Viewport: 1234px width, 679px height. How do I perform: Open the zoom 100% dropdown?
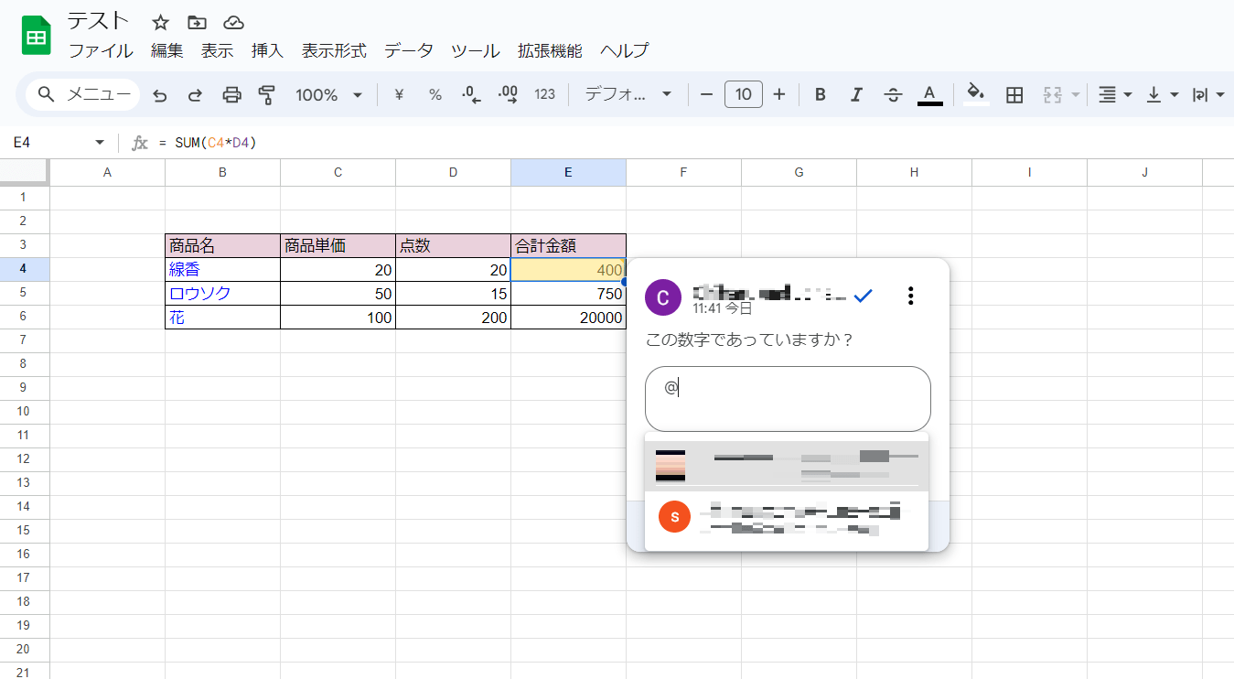tap(328, 94)
